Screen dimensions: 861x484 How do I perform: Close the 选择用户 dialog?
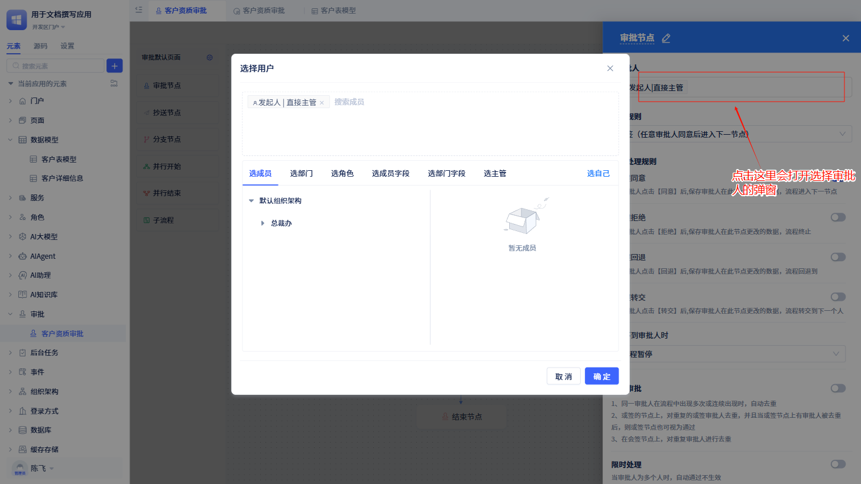610,68
